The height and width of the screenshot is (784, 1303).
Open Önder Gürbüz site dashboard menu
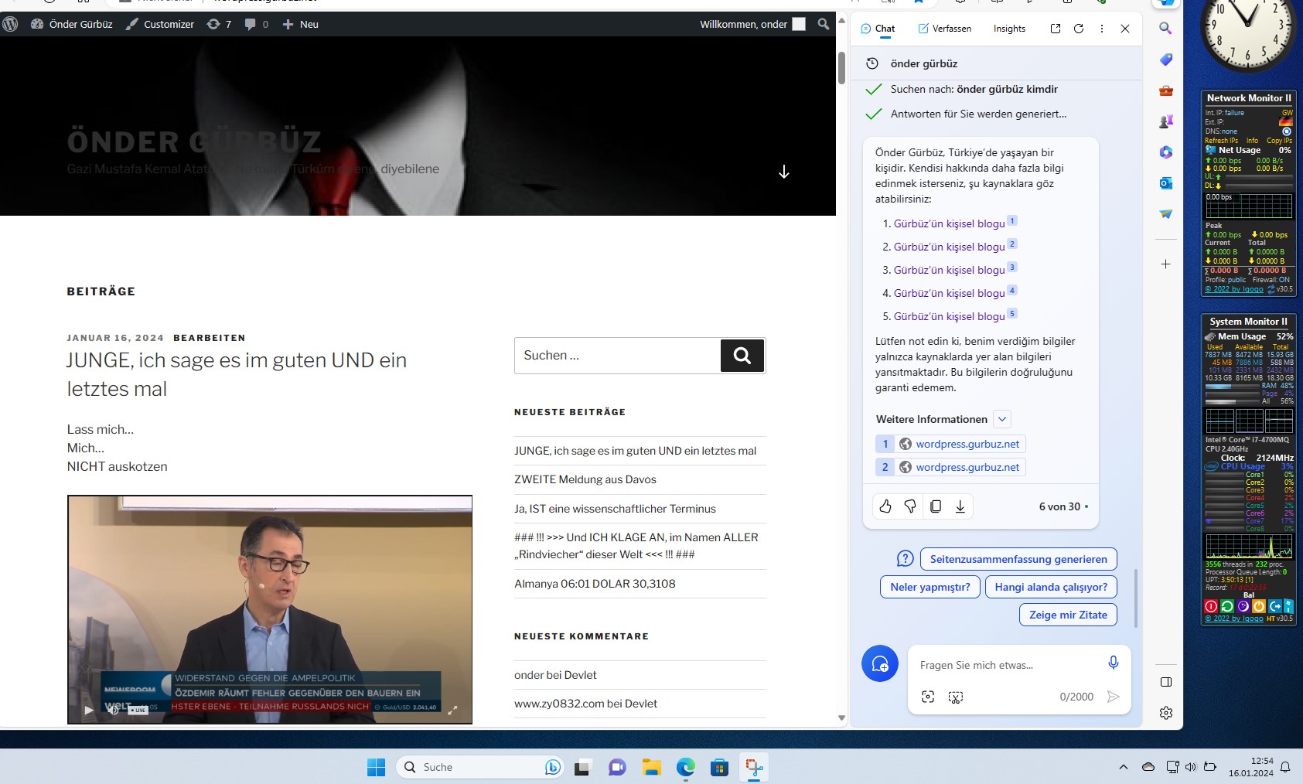click(x=72, y=24)
